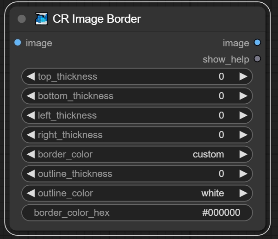278x239 pixels.
Task: Click the image input connector dot
Action: click(18, 43)
